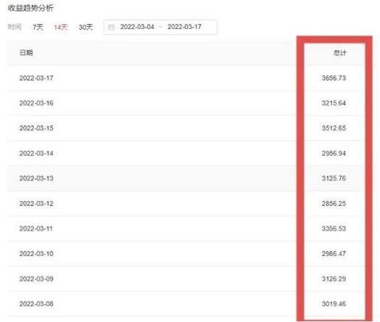Click the 日期 column header
The height and width of the screenshot is (322, 380).
26,53
